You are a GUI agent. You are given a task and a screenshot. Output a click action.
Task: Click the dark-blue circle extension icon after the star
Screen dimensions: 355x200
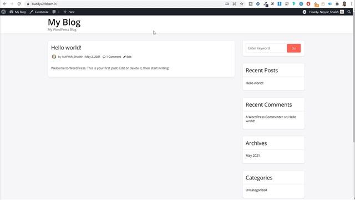(x=257, y=4)
